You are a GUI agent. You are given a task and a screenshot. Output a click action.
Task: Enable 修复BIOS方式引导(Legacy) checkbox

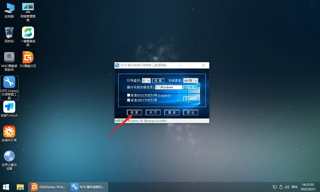click(x=129, y=95)
